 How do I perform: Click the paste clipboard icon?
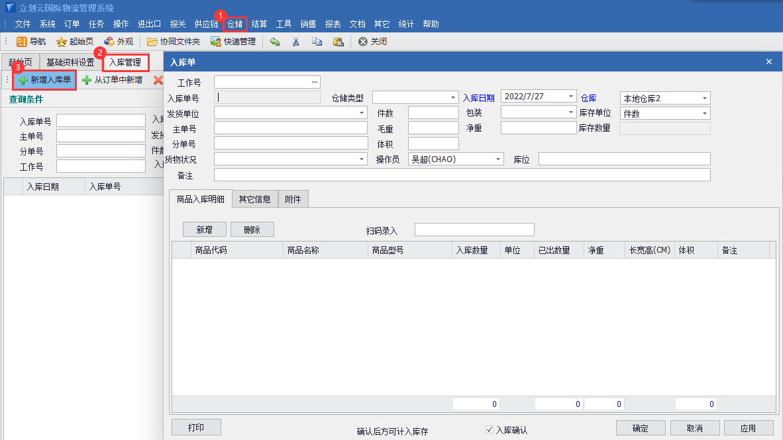click(x=338, y=42)
